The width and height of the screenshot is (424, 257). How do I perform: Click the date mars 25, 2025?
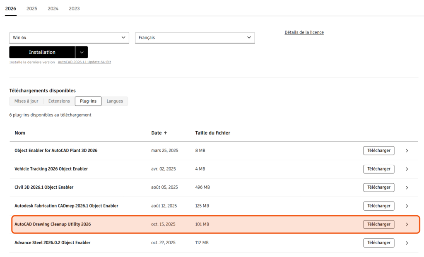(165, 151)
